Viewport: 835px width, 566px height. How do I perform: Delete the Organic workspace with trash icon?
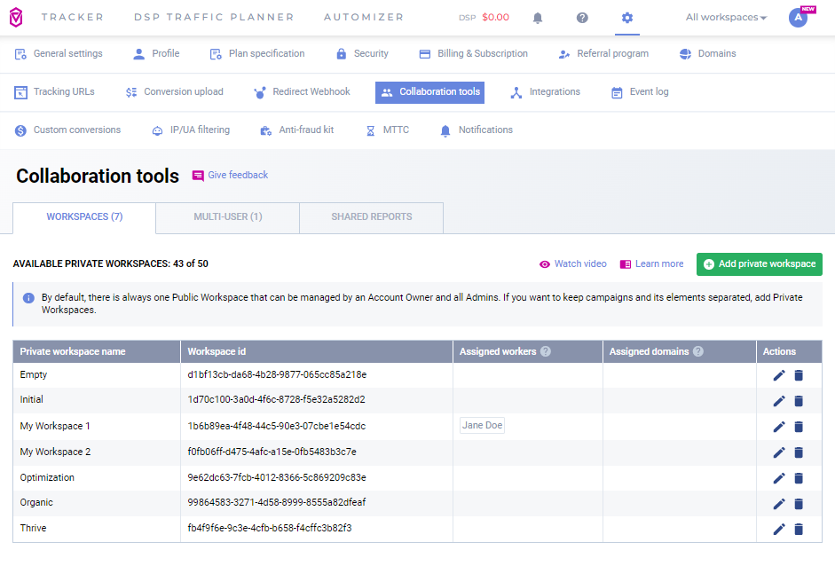799,504
